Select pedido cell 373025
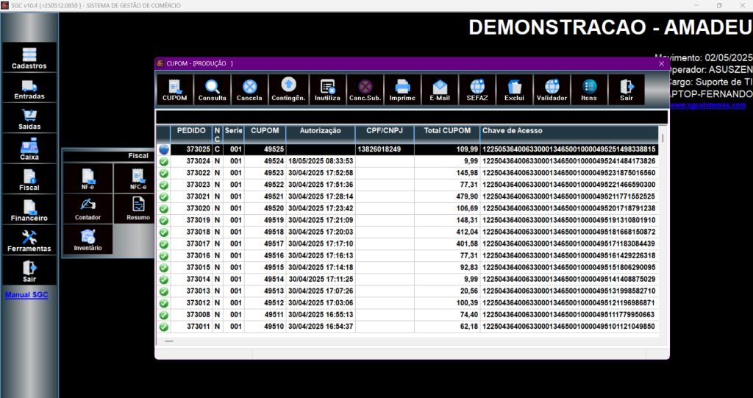 [191, 149]
